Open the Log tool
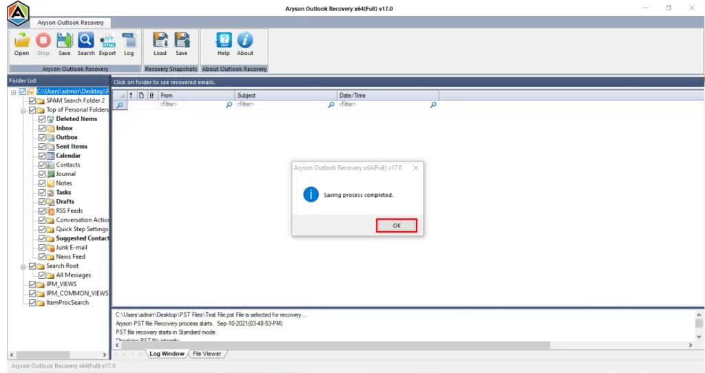705x373 pixels. coord(129,41)
